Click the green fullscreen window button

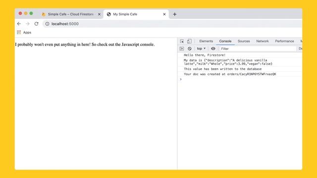pos(31,13)
